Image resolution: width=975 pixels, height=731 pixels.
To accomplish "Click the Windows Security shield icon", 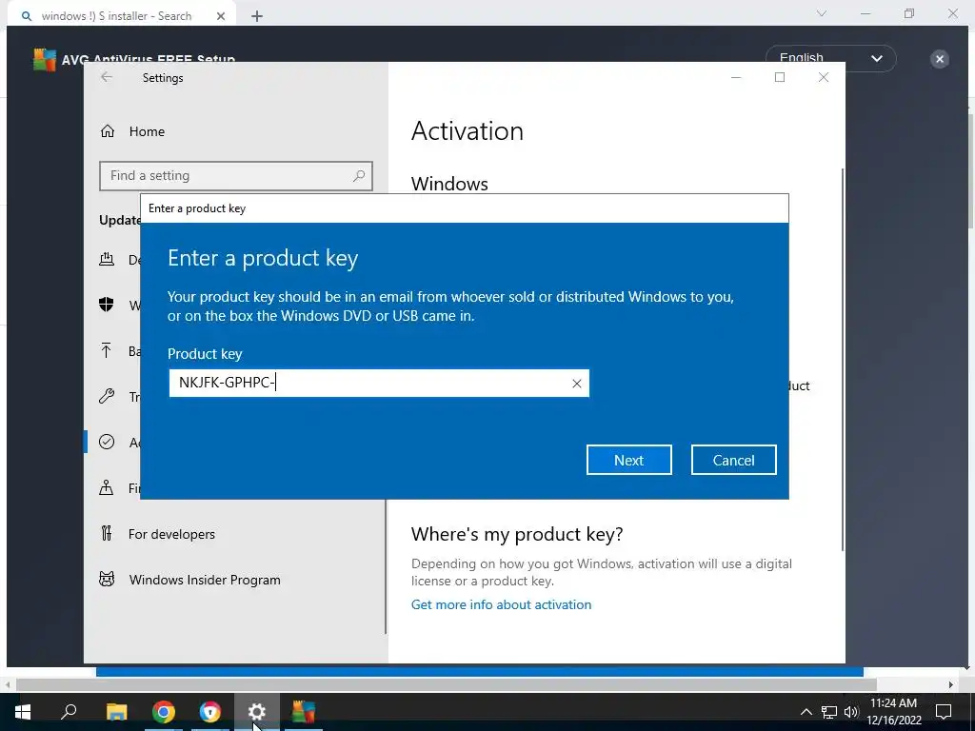I will (107, 304).
